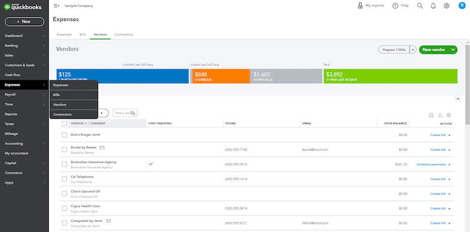Check the Chin's Gas and Oil checkbox
470x232 pixels.
(65, 194)
